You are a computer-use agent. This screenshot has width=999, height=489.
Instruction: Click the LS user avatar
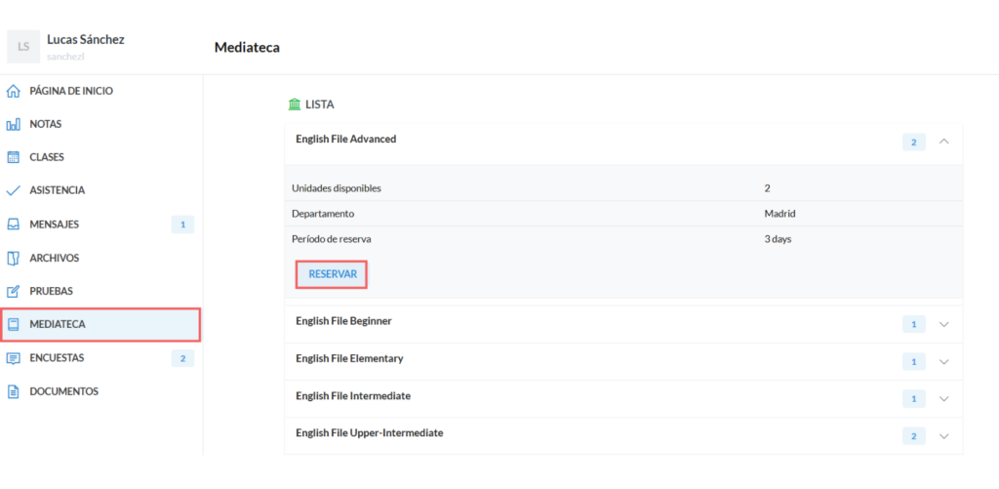point(23,46)
